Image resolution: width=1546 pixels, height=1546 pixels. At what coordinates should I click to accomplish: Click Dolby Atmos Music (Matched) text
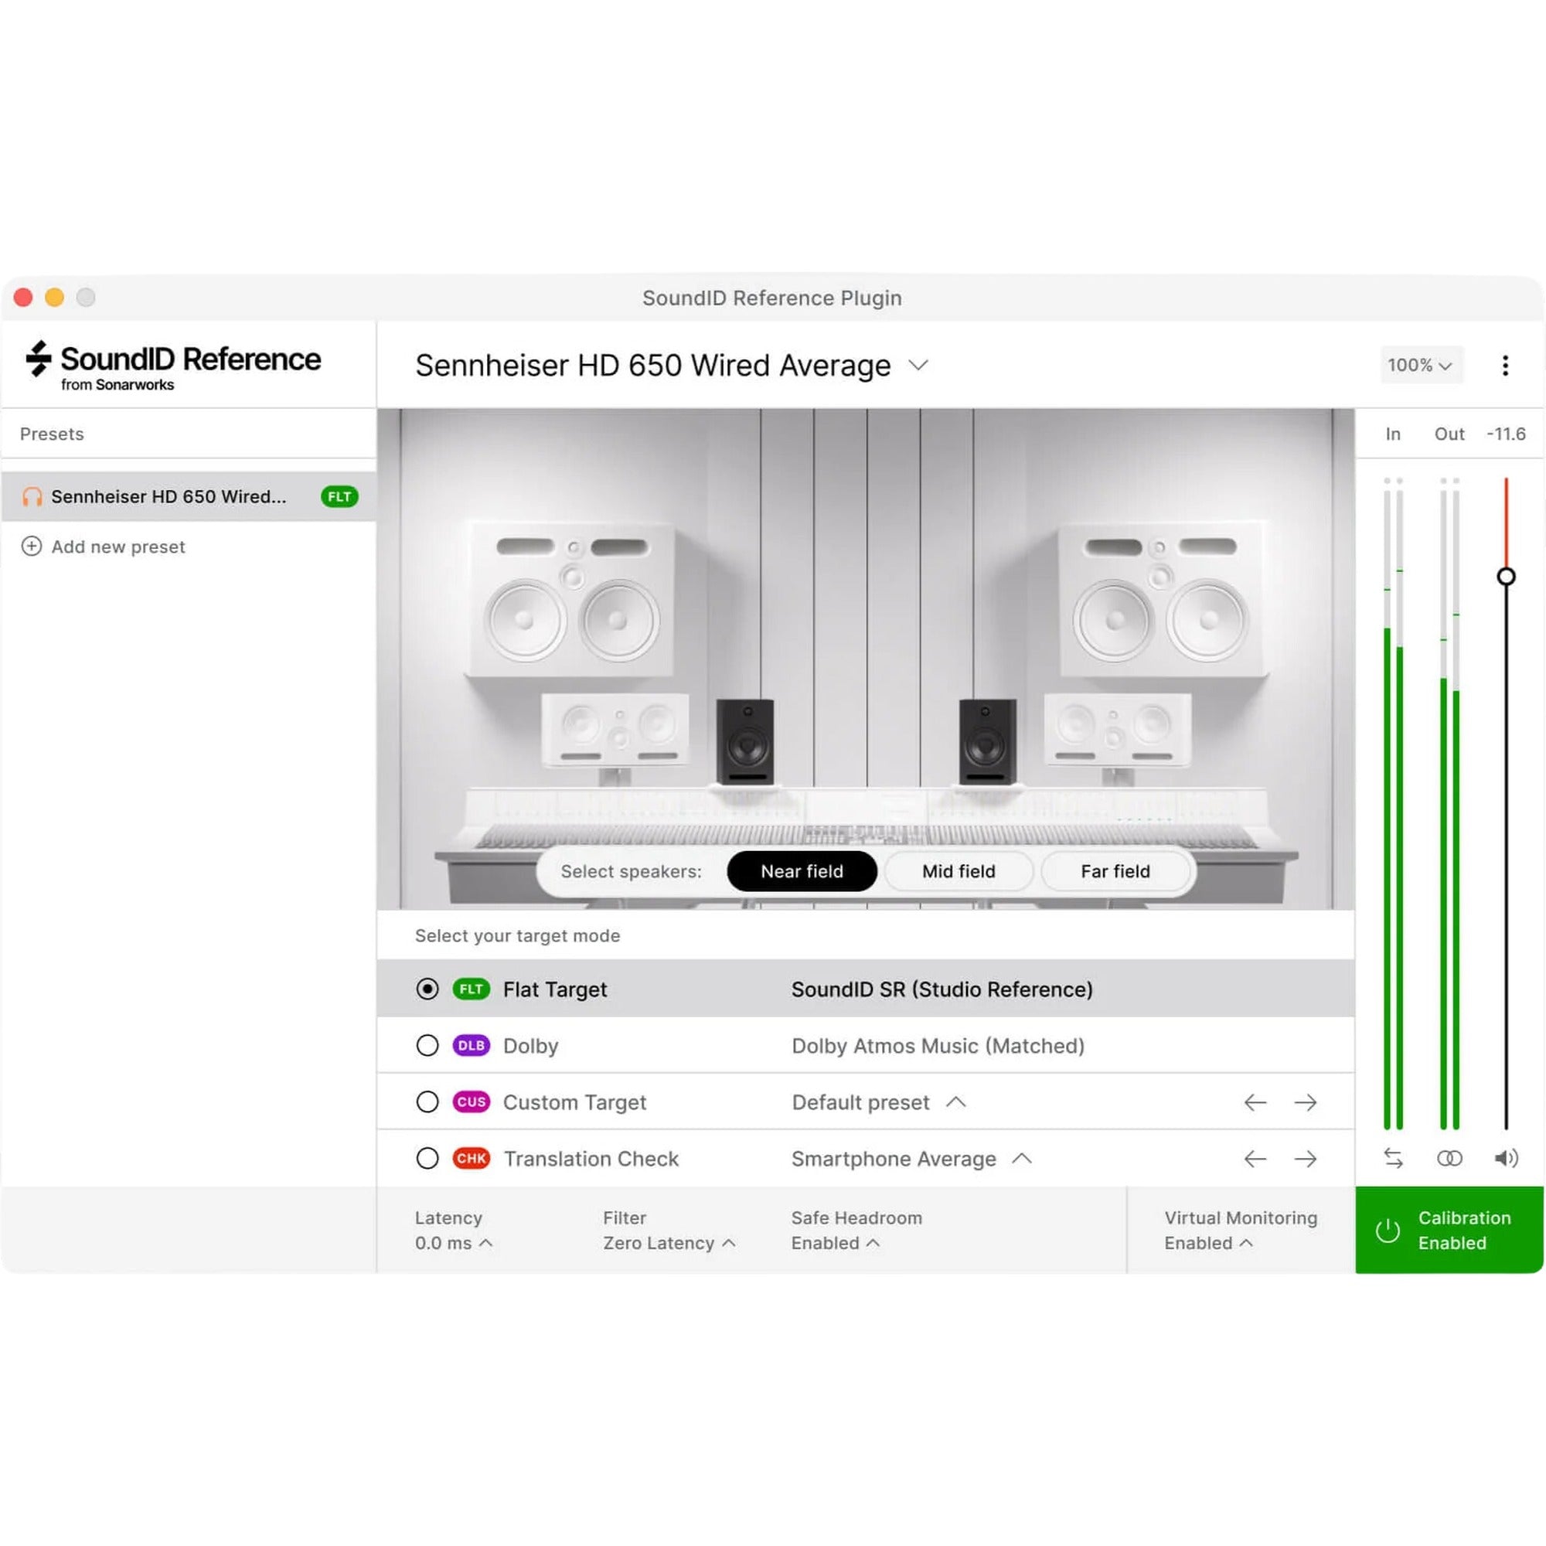point(938,1046)
